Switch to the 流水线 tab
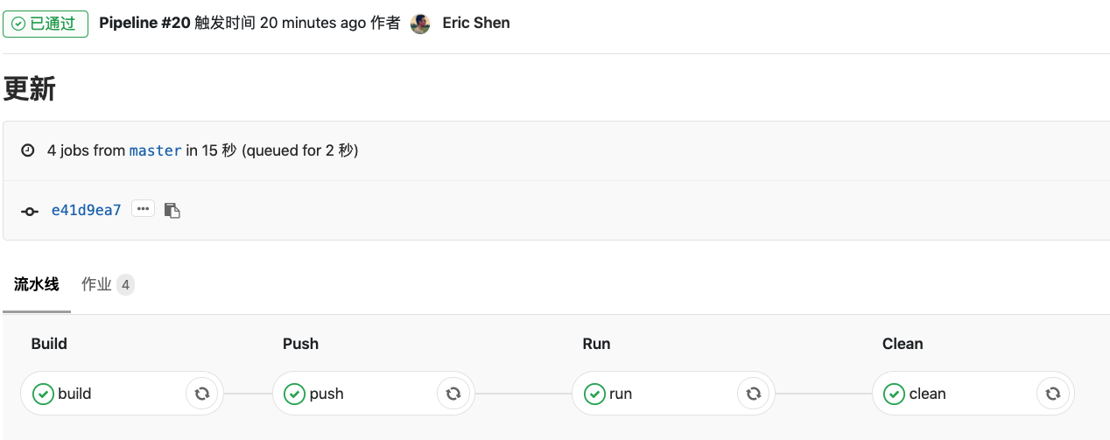Image resolution: width=1110 pixels, height=440 pixels. [x=37, y=284]
